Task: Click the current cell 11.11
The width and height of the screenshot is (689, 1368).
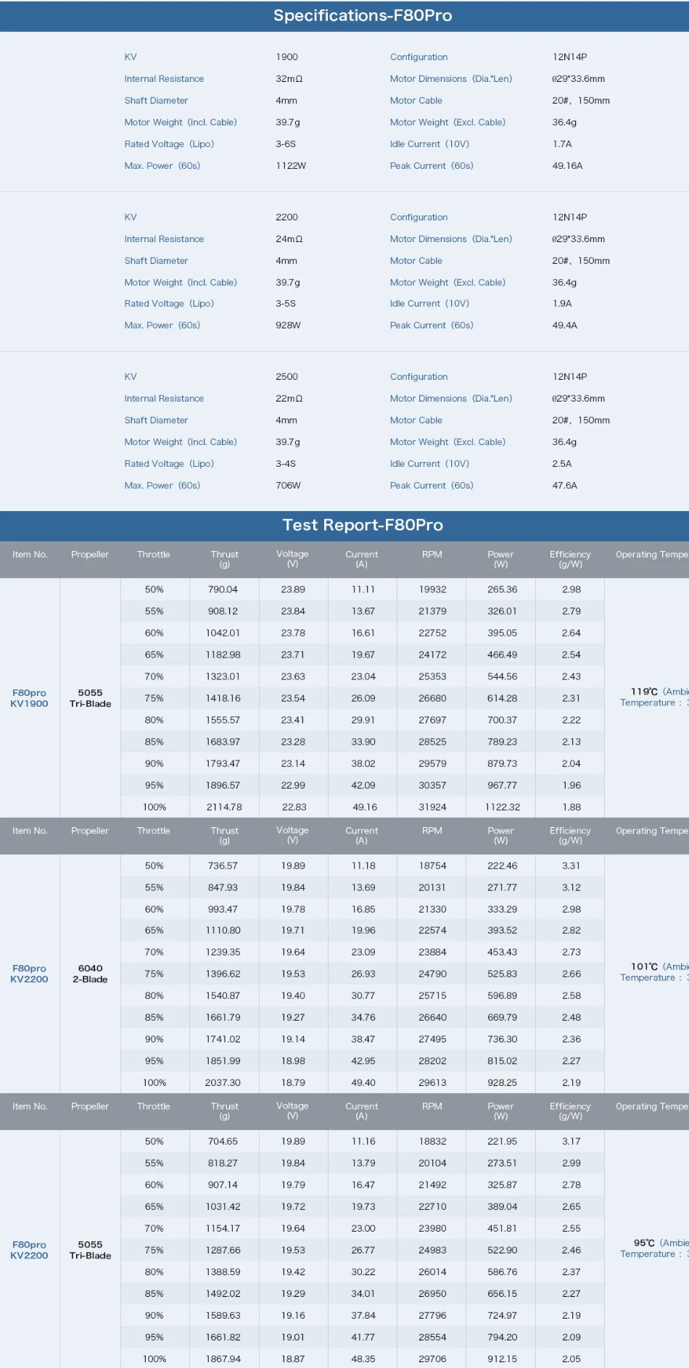Action: [x=363, y=589]
